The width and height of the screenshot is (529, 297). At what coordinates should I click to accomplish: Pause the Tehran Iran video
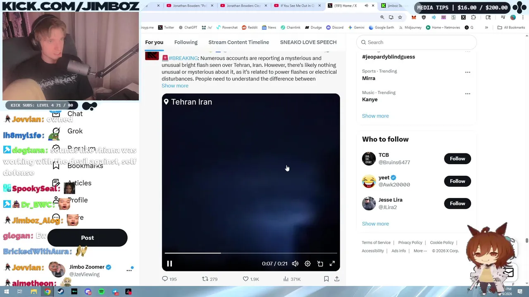(x=169, y=264)
